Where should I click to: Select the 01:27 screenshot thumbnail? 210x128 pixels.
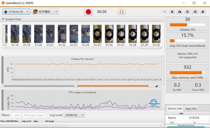click(x=121, y=34)
